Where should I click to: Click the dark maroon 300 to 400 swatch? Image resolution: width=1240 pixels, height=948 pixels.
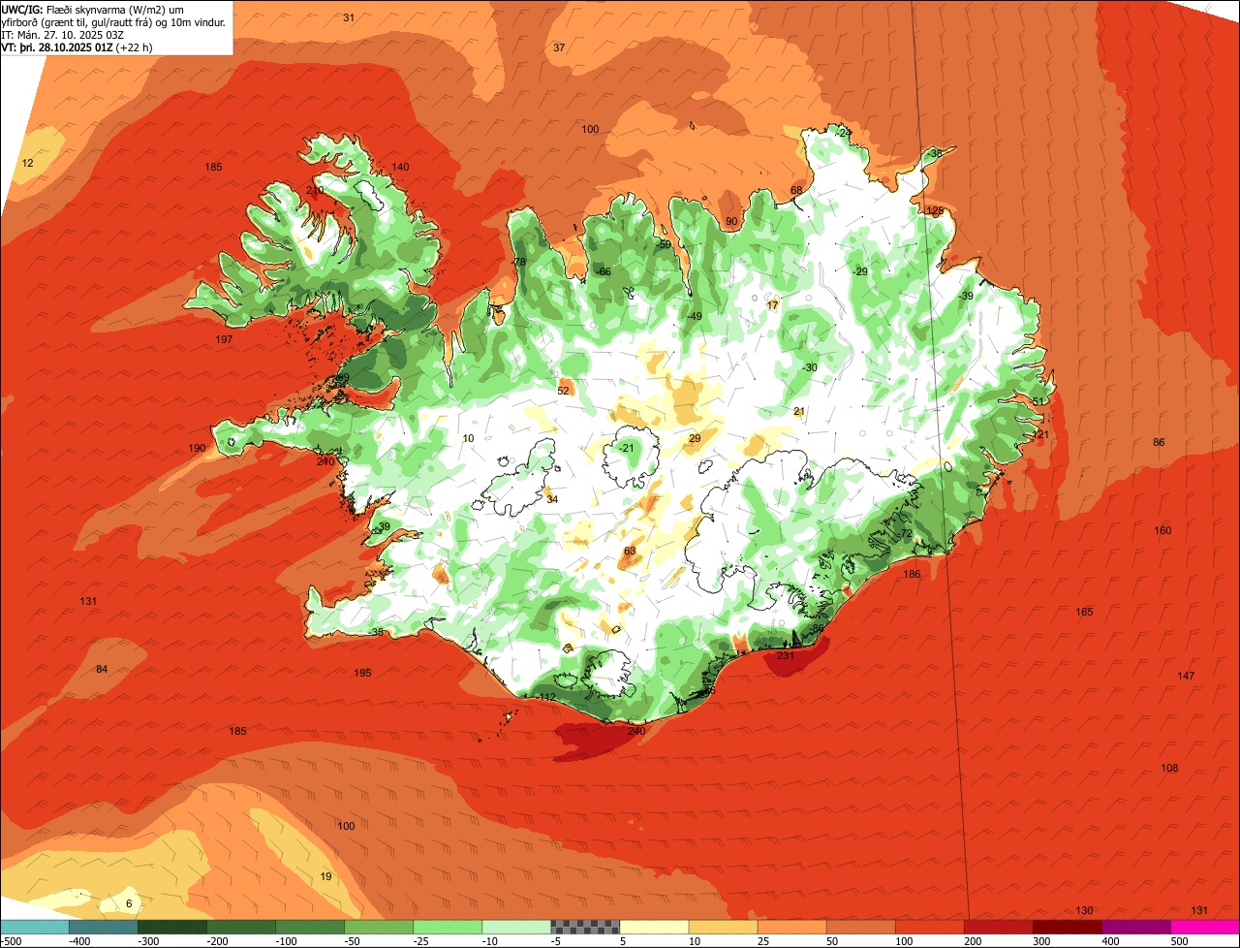(1068, 927)
